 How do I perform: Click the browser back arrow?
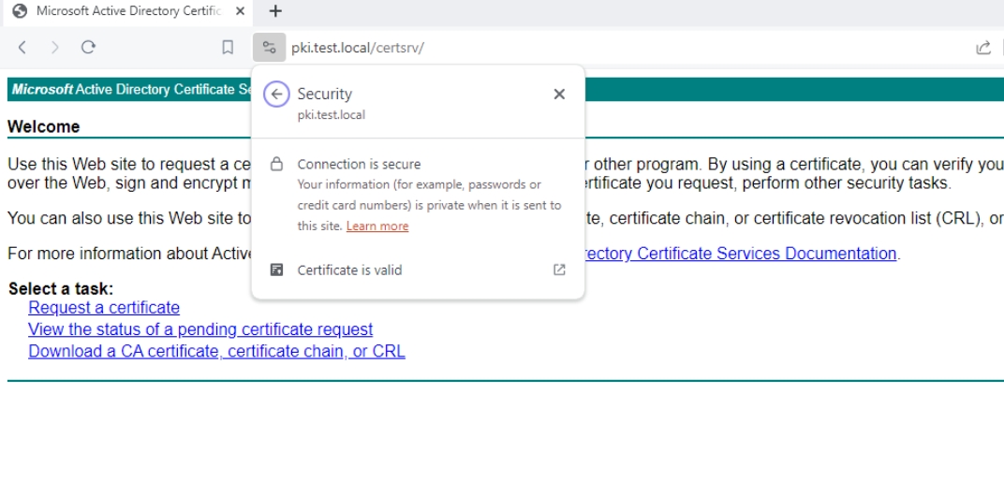tap(22, 48)
